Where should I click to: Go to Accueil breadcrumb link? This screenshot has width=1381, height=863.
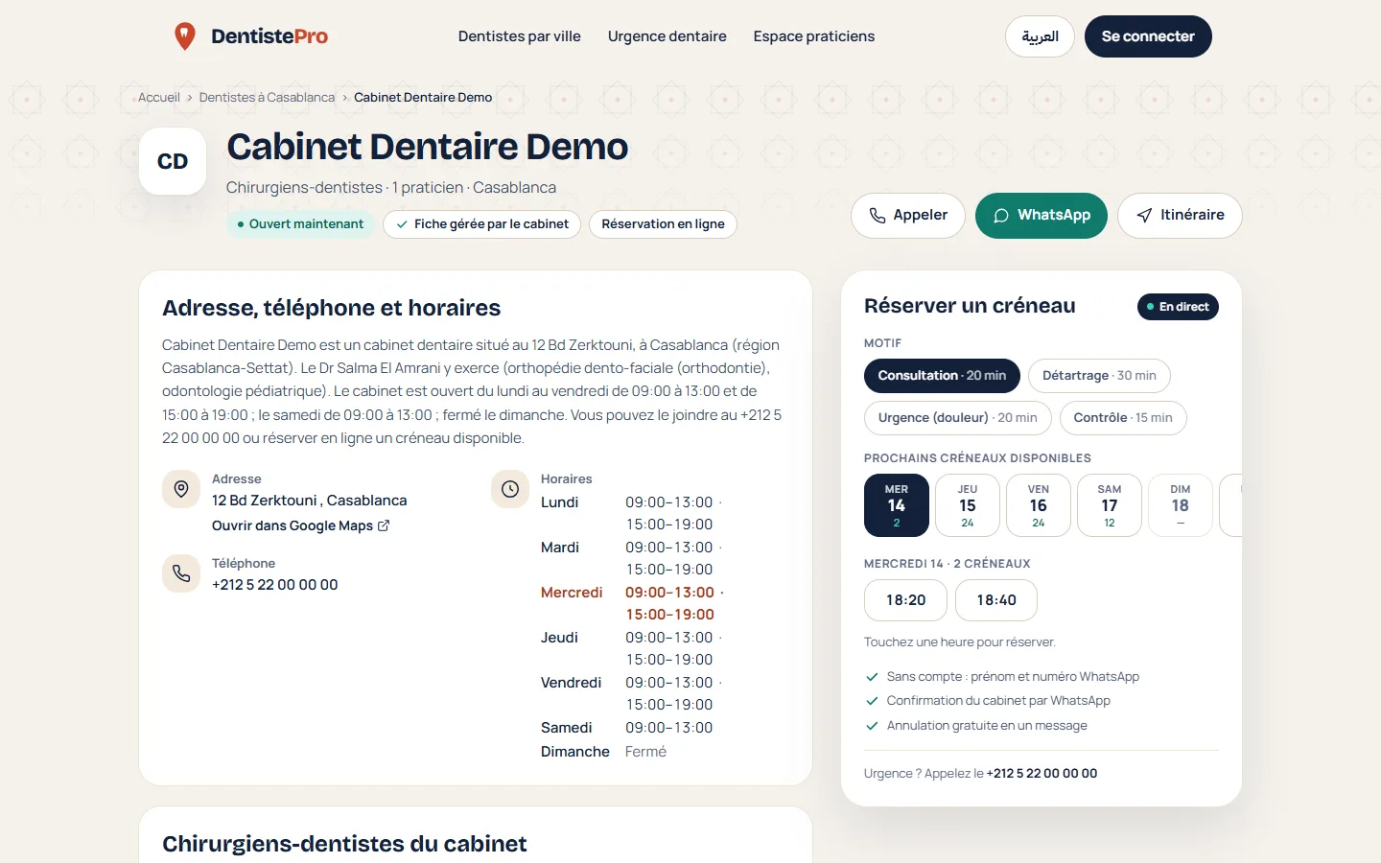(159, 98)
